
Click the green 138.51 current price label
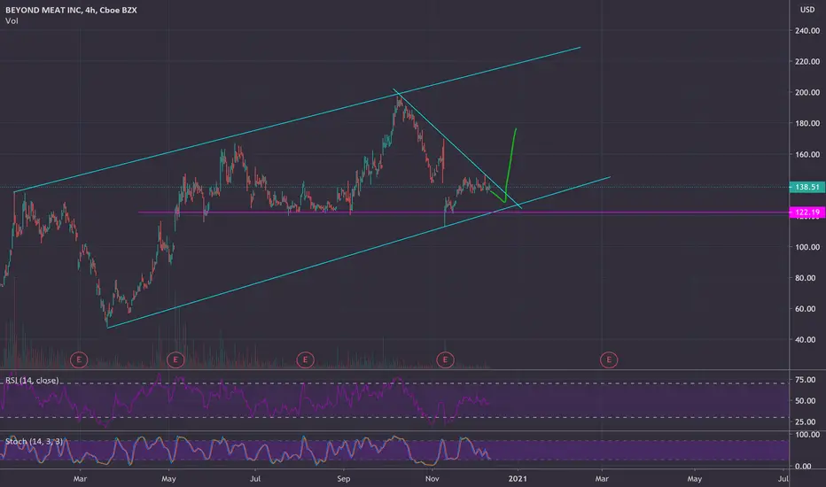click(807, 187)
